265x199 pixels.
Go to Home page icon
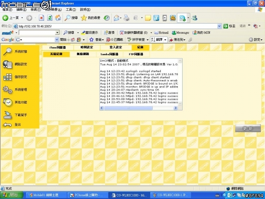(58, 18)
